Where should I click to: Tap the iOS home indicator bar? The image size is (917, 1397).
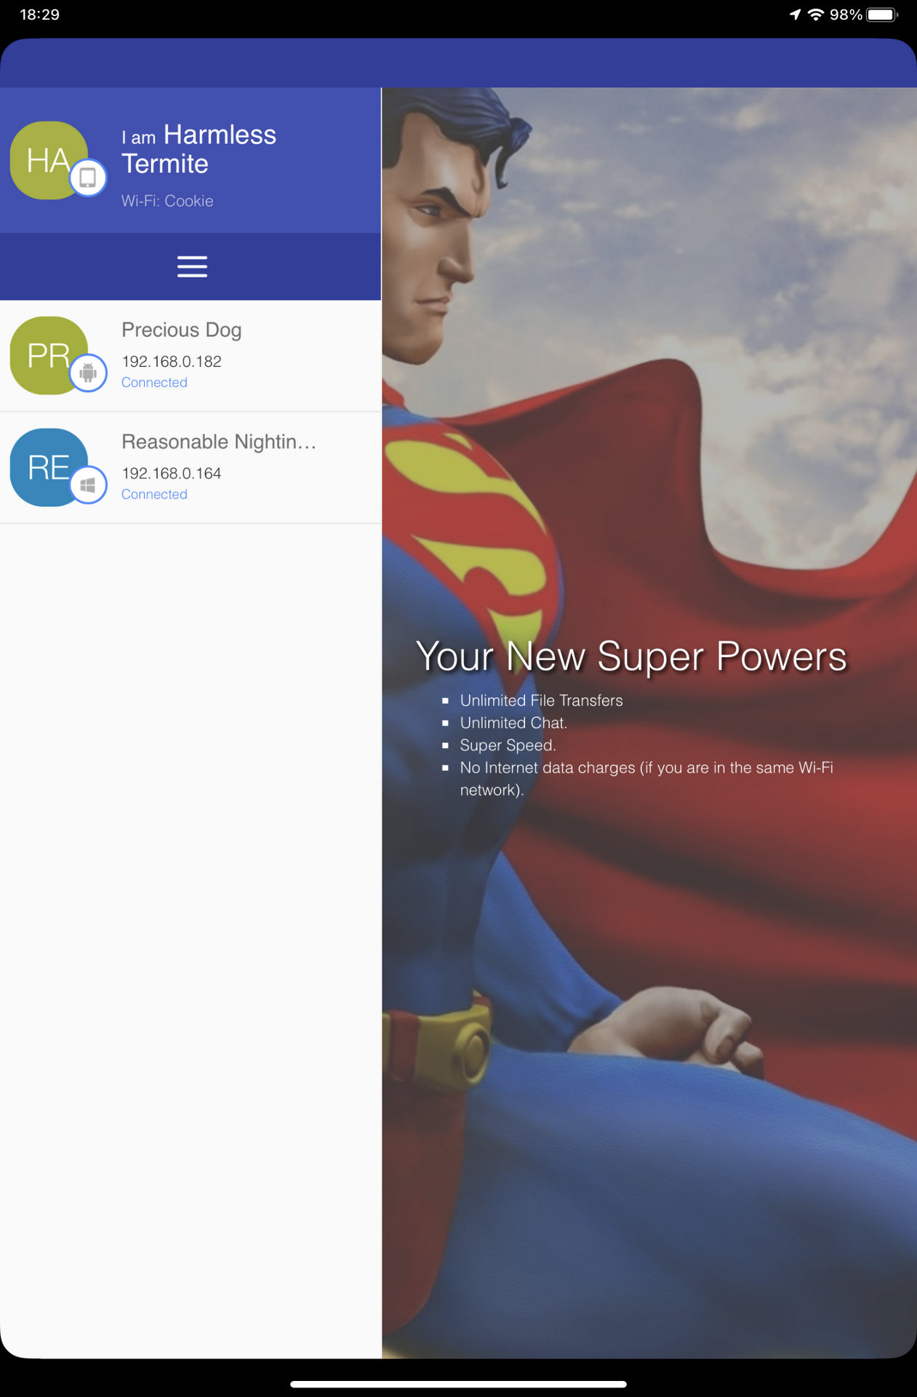tap(458, 1384)
